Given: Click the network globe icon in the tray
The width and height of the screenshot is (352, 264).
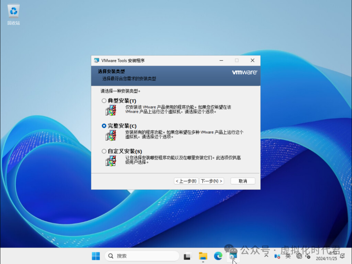Looking at the screenshot, I should 299,257.
